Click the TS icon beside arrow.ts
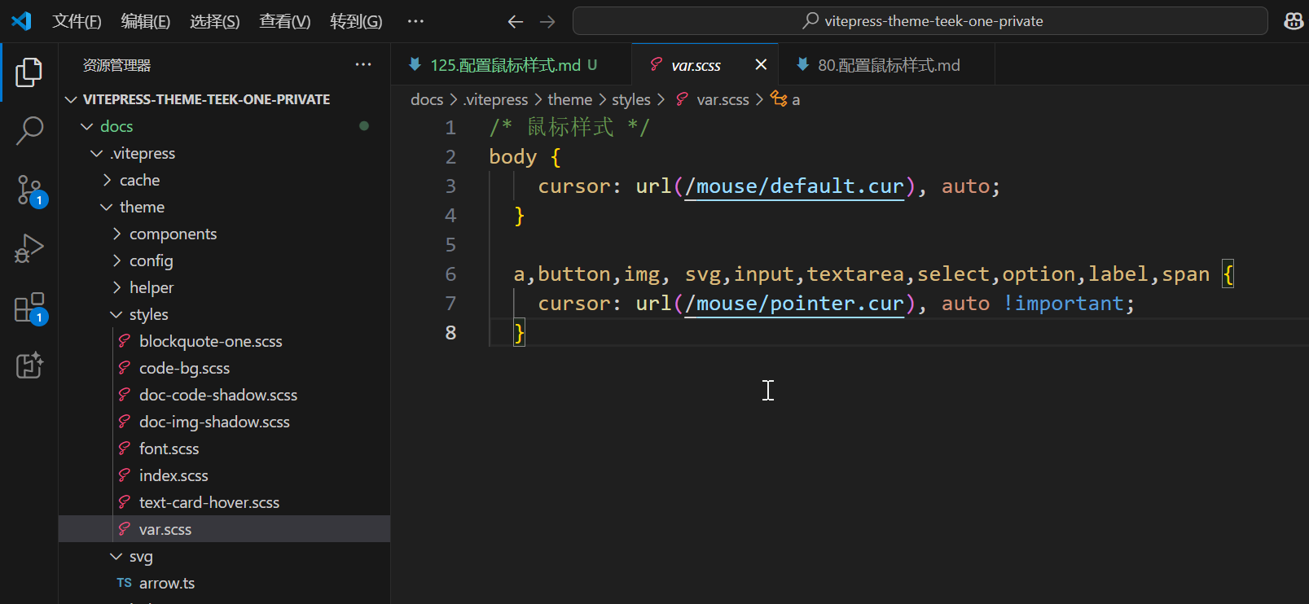Image resolution: width=1309 pixels, height=604 pixels. (124, 583)
